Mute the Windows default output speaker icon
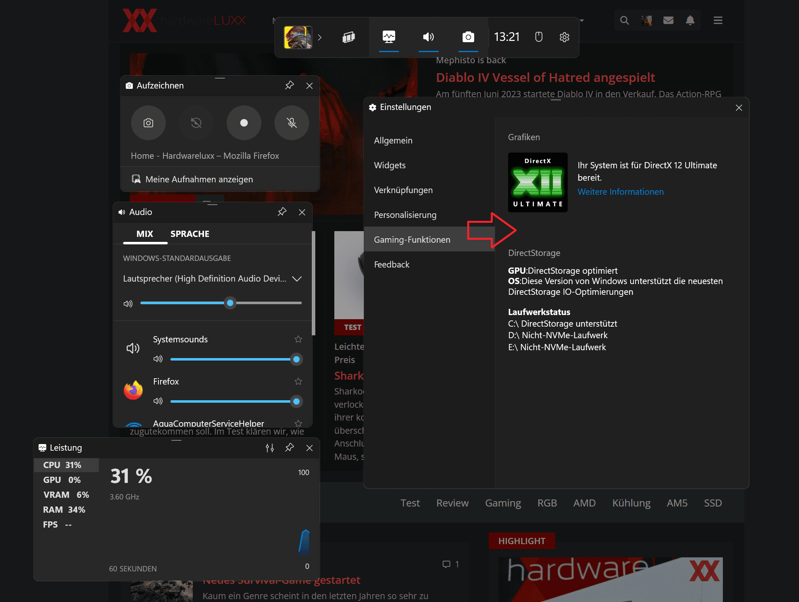799x602 pixels. (128, 303)
